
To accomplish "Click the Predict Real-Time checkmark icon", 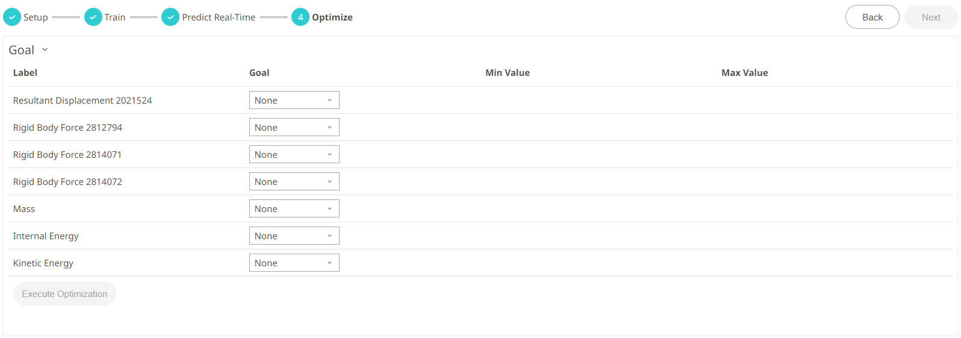I will [x=170, y=17].
